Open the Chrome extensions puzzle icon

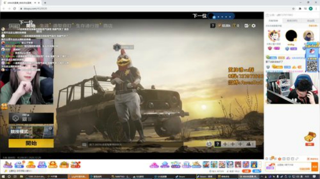click(300, 8)
